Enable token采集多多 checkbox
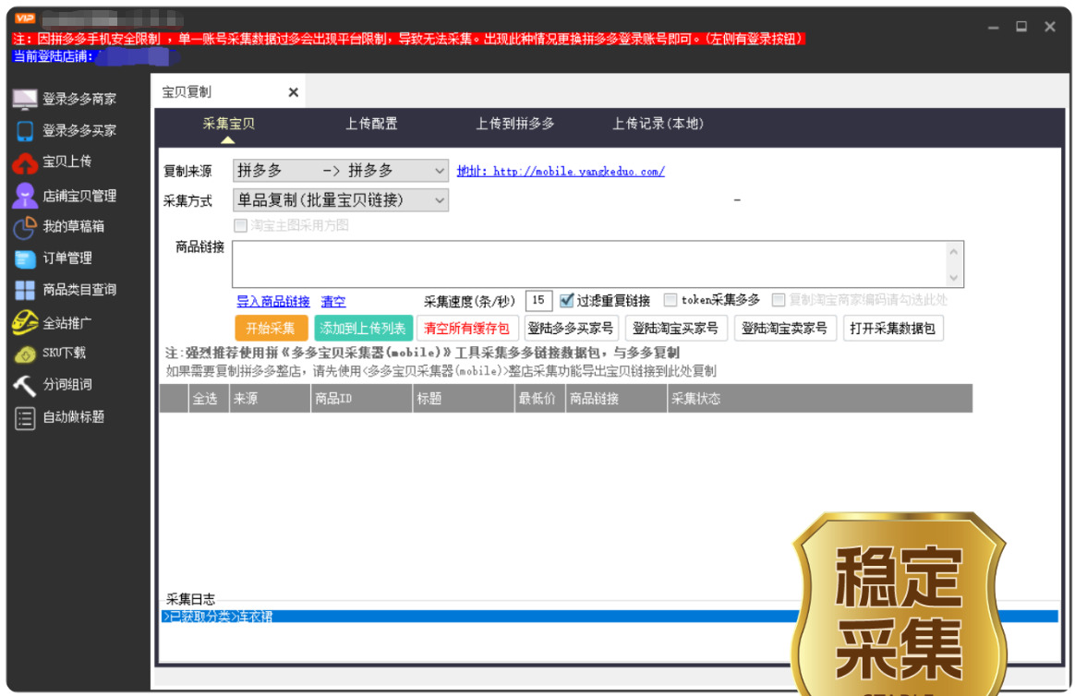 pyautogui.click(x=670, y=300)
